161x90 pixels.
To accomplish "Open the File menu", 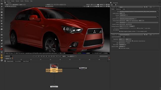I will [x=2, y=1].
